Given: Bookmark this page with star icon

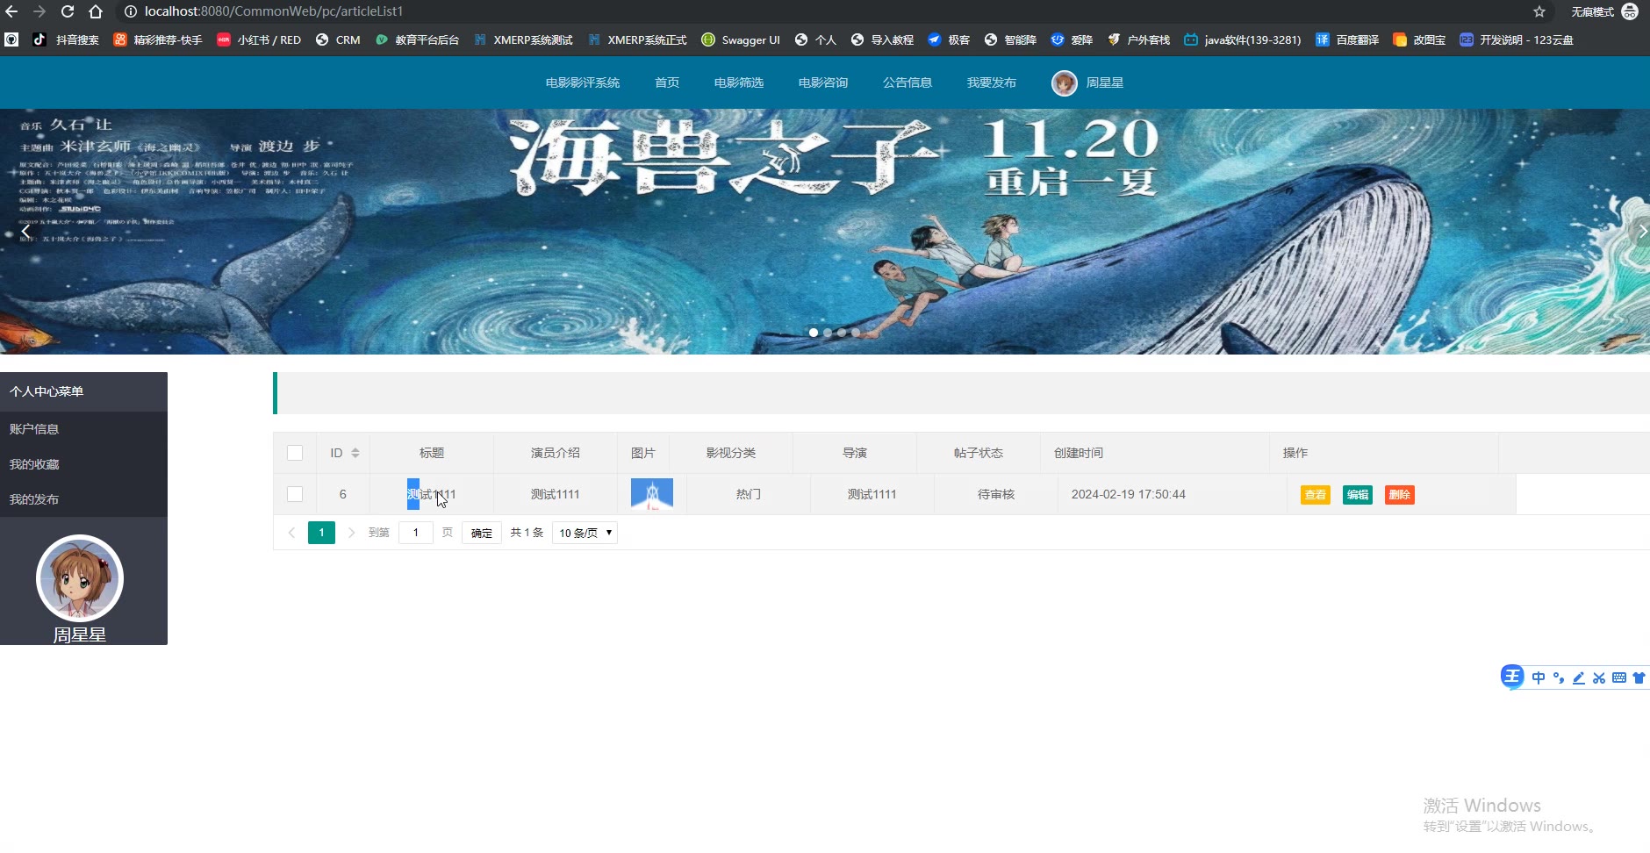Looking at the screenshot, I should pyautogui.click(x=1539, y=11).
